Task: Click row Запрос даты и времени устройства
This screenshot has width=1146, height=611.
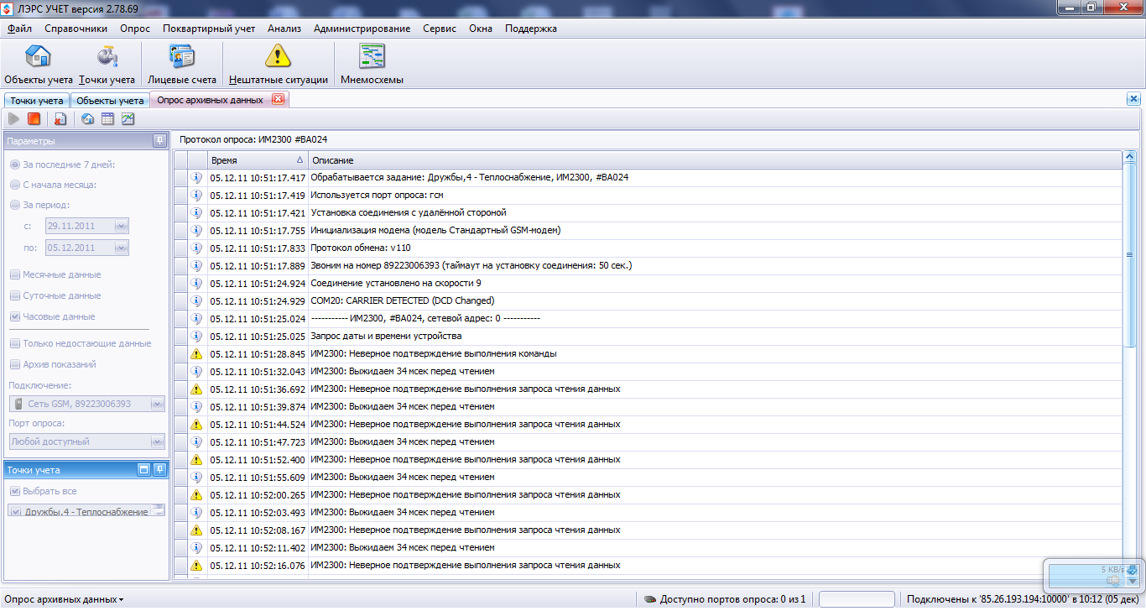Action: 648,336
